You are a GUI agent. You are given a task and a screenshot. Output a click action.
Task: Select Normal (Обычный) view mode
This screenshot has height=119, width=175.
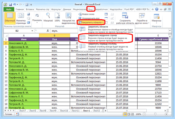[x=10, y=18]
